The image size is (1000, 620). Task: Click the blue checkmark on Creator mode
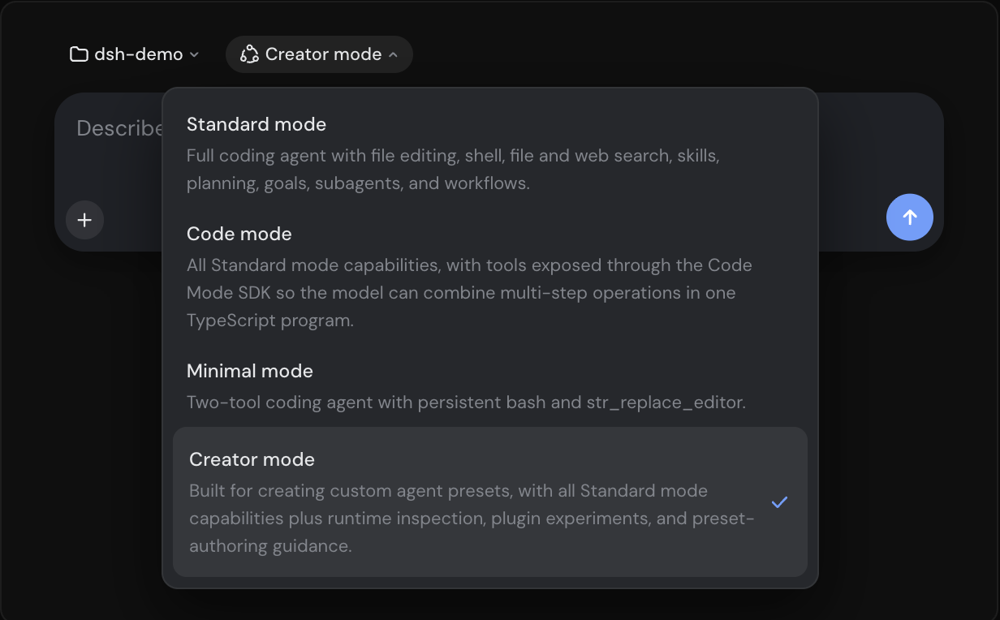point(779,502)
